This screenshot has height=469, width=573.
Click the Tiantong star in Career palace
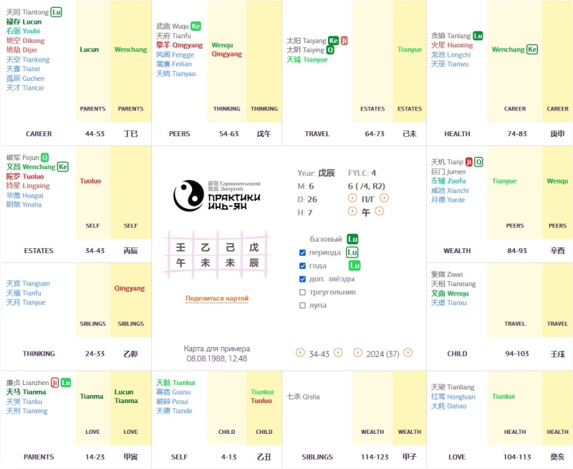[27, 12]
